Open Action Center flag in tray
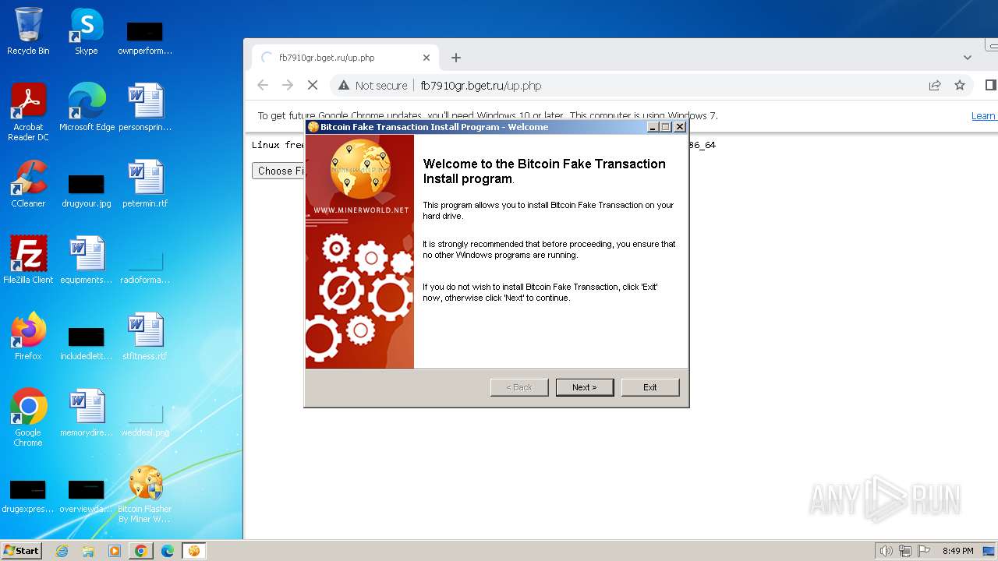 924,551
